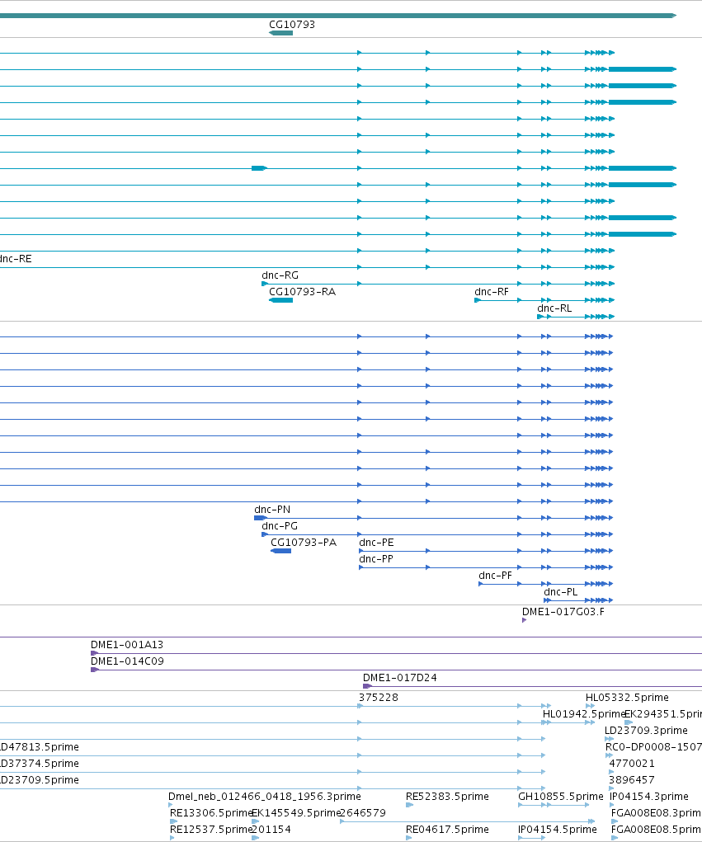Select the GH10855.5prime EST label
This screenshot has width=702, height=842.
[561, 797]
